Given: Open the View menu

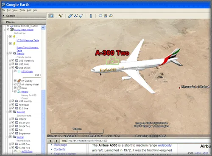Looking at the screenshot, I should pos(15,10).
